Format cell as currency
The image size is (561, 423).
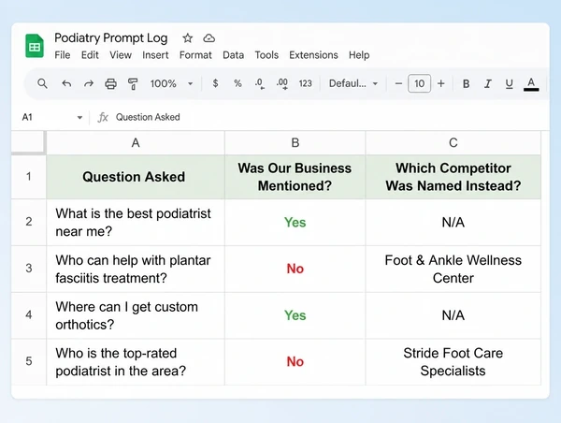click(x=215, y=83)
